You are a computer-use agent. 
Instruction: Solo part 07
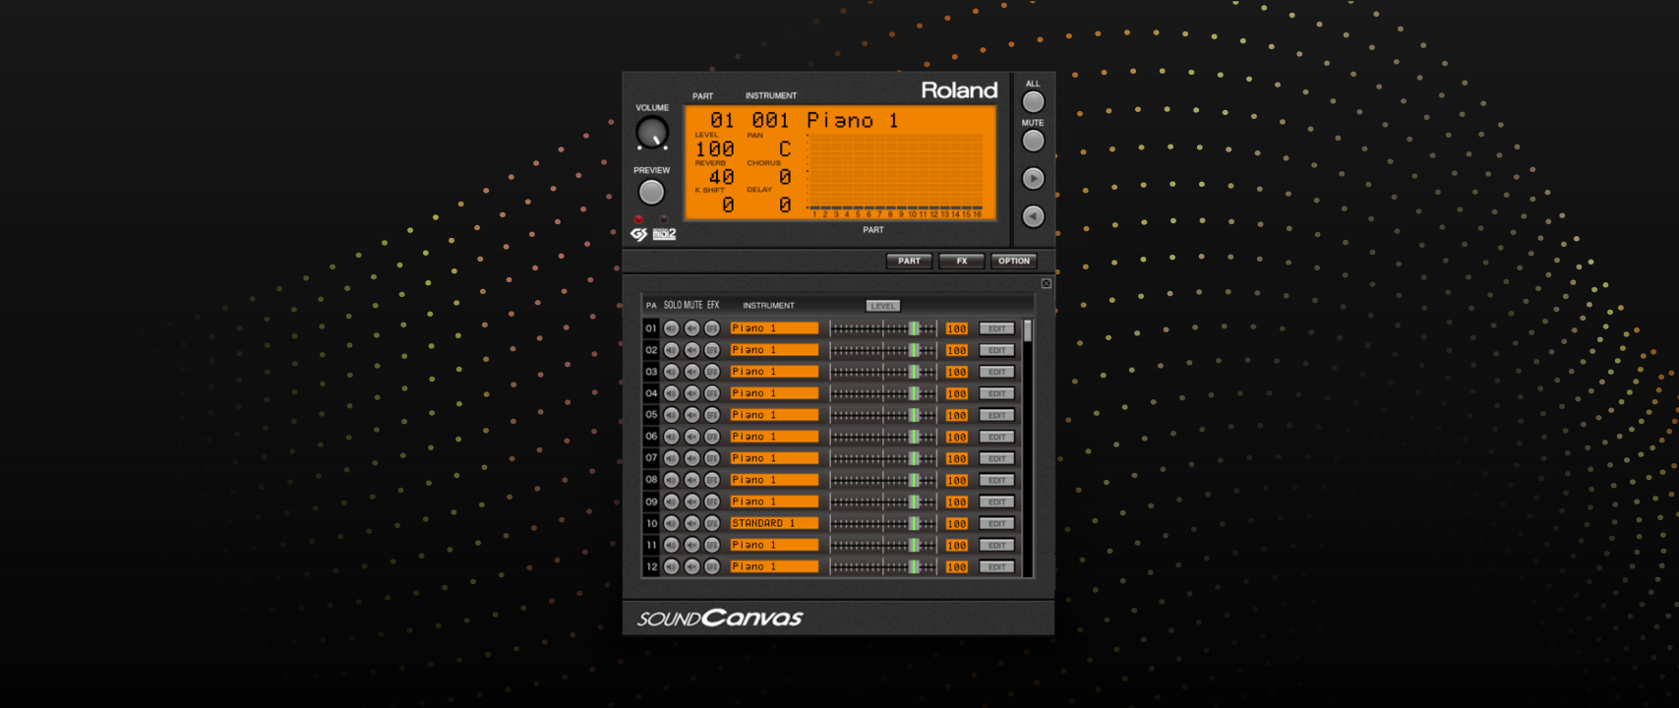(x=672, y=458)
